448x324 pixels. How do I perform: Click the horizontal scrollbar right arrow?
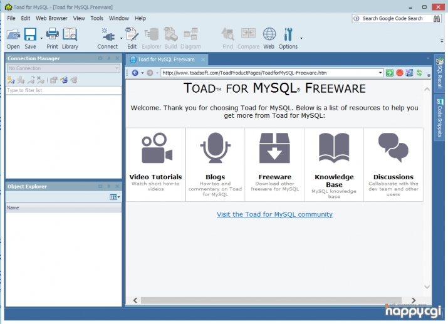pyautogui.click(x=414, y=300)
